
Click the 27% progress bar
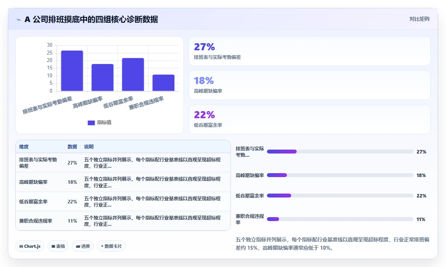click(x=340, y=152)
